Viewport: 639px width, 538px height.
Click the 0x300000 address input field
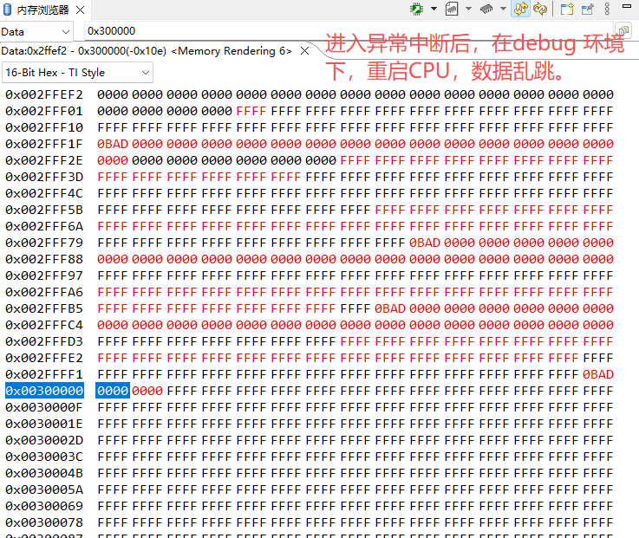(349, 31)
